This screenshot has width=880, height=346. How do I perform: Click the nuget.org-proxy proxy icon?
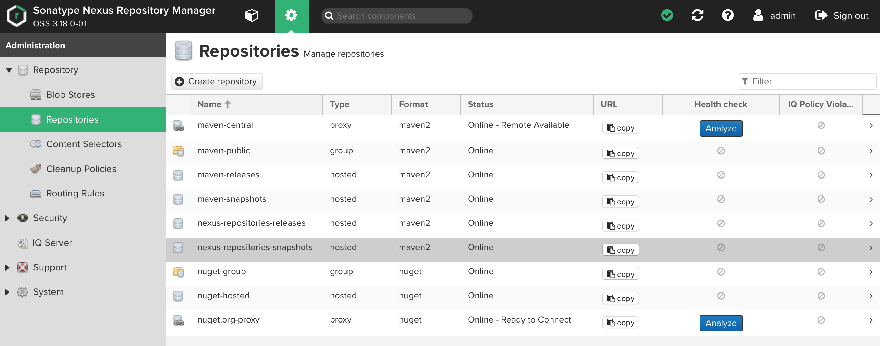pyautogui.click(x=178, y=320)
